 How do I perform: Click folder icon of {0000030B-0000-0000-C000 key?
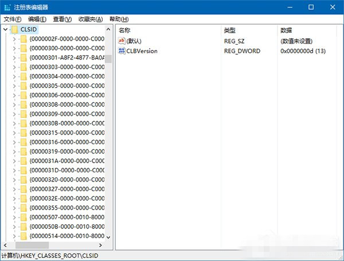(x=24, y=124)
